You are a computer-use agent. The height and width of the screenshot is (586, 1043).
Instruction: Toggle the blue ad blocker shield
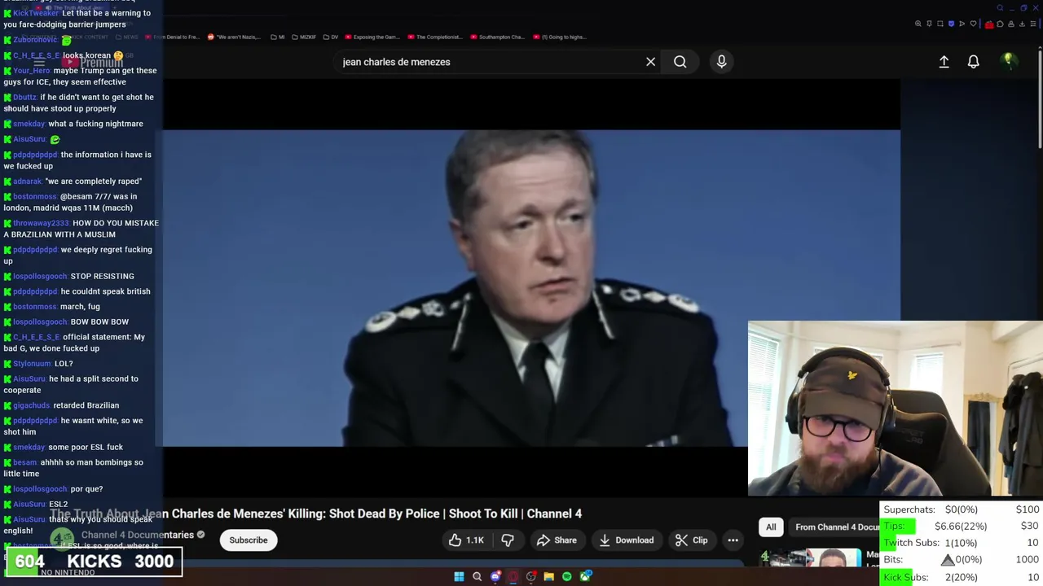pos(951,24)
